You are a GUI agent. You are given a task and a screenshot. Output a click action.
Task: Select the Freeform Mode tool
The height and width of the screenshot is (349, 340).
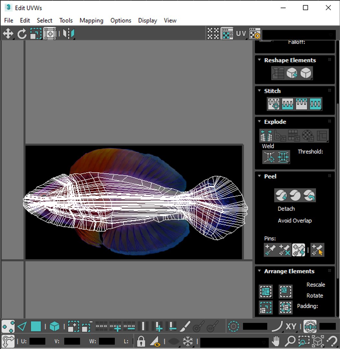pyautogui.click(x=50, y=34)
